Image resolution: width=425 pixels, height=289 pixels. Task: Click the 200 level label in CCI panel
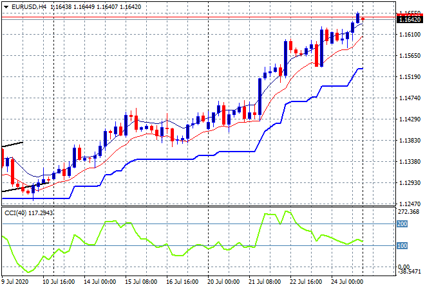point(402,224)
